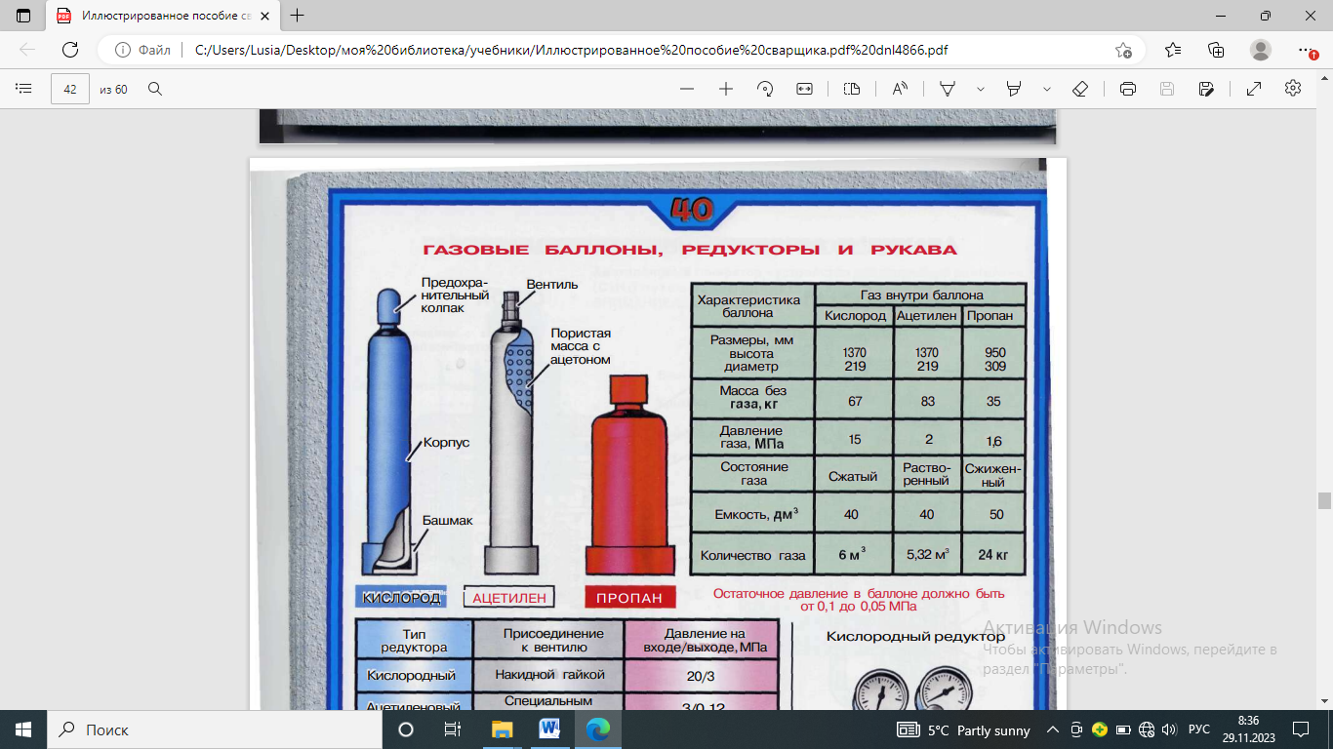Image resolution: width=1333 pixels, height=749 pixels.
Task: Click Save As in the PDF toolbar
Action: click(1206, 89)
